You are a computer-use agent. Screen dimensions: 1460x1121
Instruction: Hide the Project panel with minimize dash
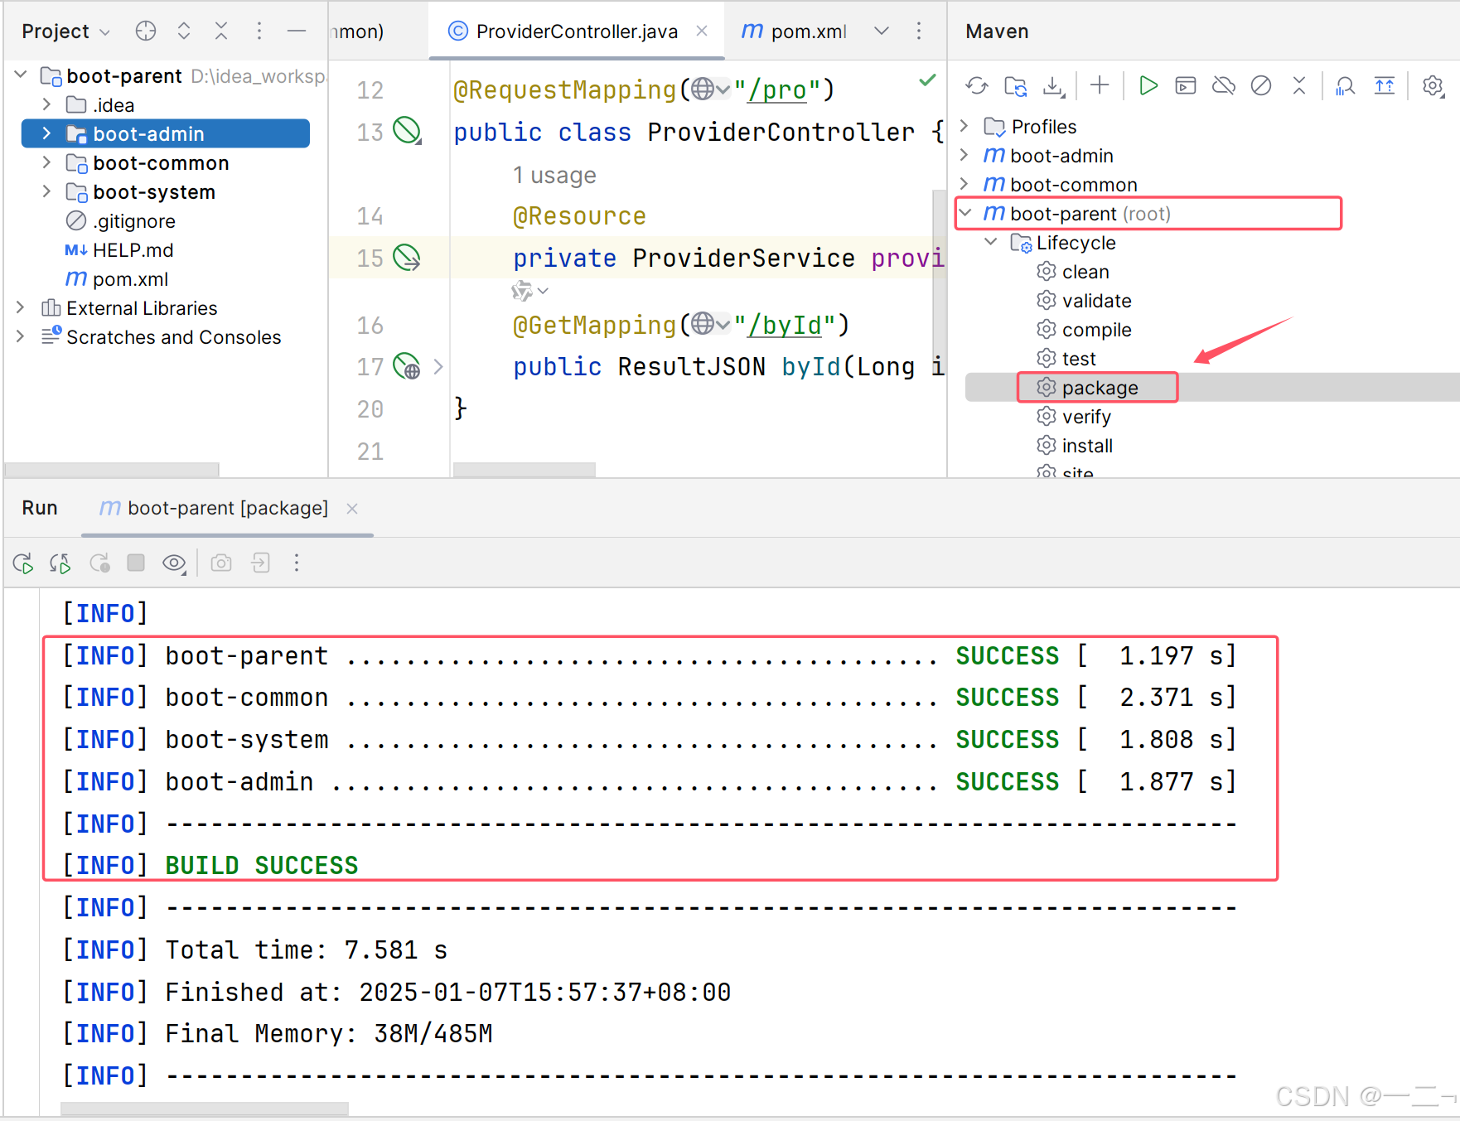(x=297, y=31)
